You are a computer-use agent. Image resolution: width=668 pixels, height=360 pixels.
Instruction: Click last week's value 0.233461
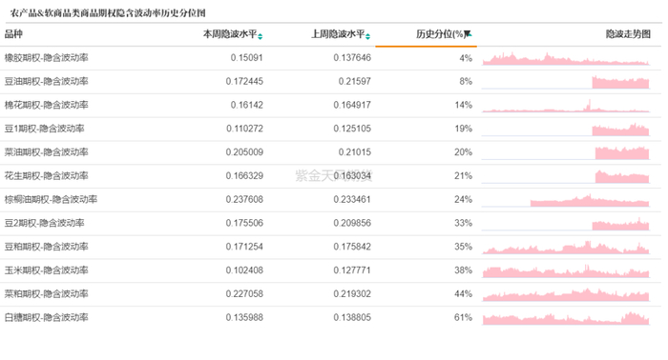pyautogui.click(x=352, y=199)
